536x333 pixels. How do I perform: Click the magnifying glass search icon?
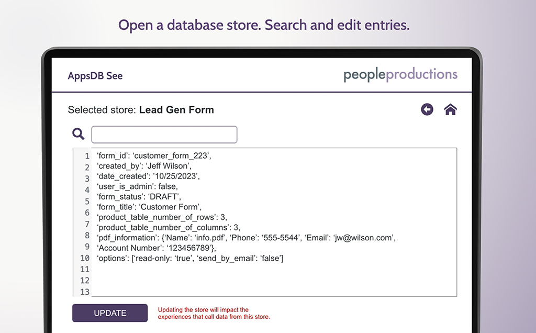click(79, 135)
